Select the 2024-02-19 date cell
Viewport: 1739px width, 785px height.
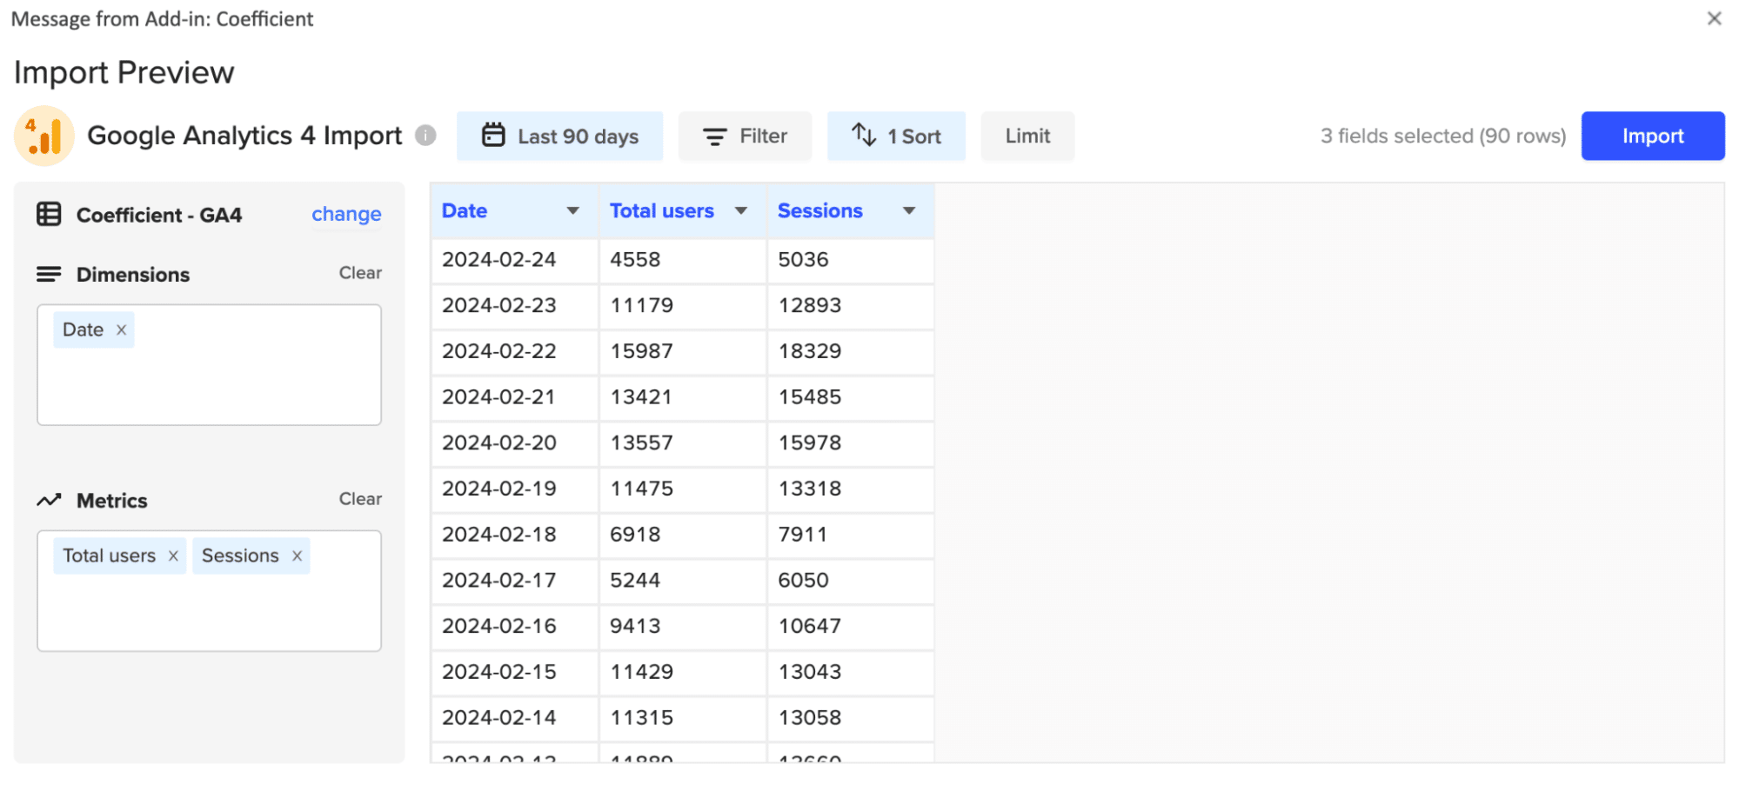[x=514, y=489]
